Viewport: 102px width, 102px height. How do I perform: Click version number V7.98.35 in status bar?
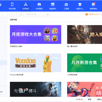pos(79,99)
